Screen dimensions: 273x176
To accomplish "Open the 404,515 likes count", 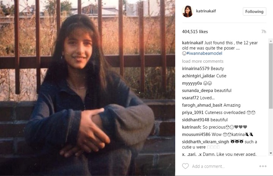I will pyautogui.click(x=195, y=31).
